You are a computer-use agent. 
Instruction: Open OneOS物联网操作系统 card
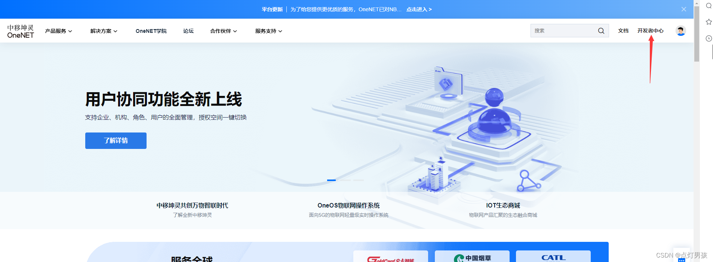(348, 210)
